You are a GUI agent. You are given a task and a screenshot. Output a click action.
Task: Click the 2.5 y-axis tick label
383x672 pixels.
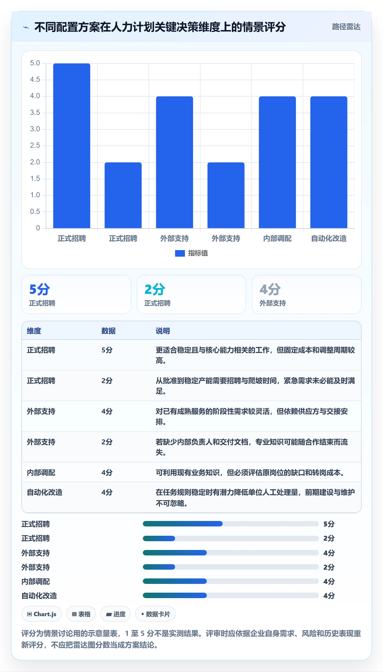pyautogui.click(x=35, y=146)
